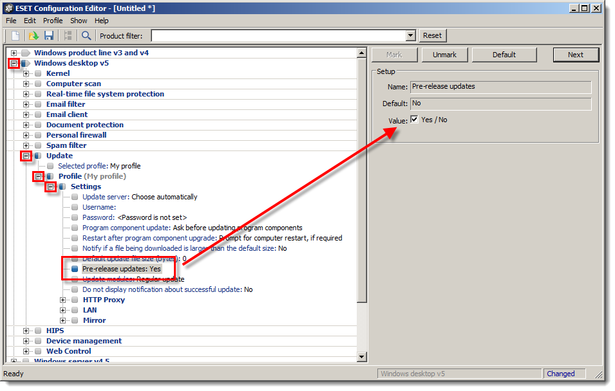615x391 pixels.
Task: Expand the HIPS tree node
Action: (x=26, y=331)
